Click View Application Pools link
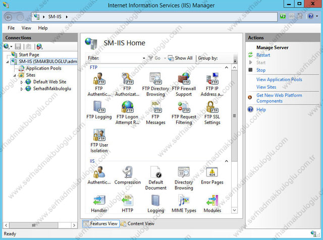This screenshot has width=323, height=240. [279, 80]
